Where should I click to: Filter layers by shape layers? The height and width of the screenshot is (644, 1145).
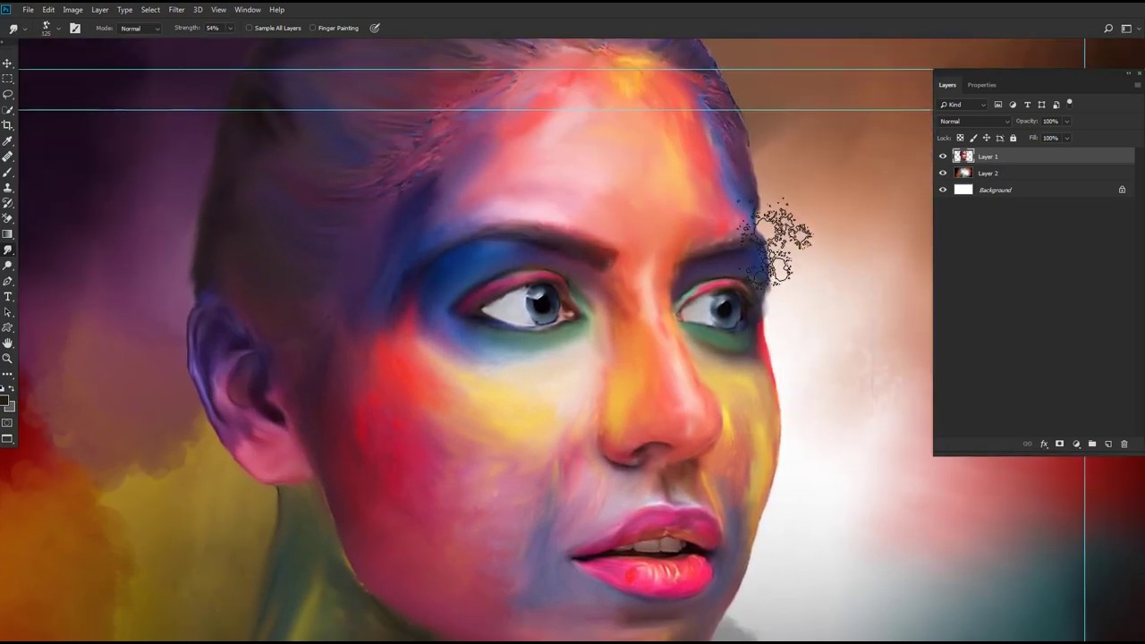point(1041,105)
